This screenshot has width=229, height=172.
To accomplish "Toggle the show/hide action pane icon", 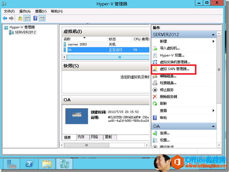I will click(42, 18).
